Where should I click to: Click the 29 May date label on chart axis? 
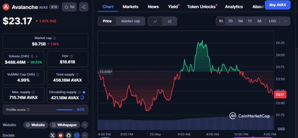pos(155,134)
